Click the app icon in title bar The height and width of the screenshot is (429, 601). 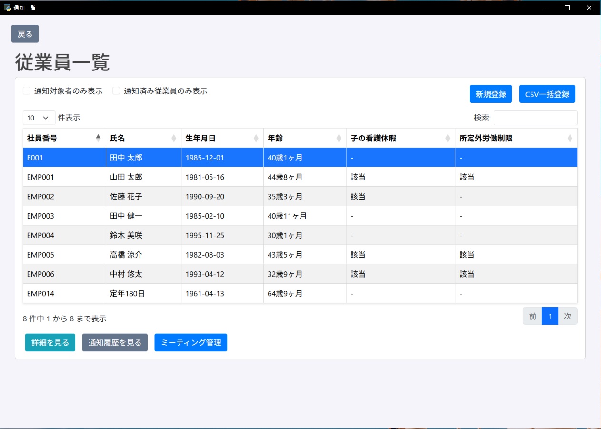point(7,8)
